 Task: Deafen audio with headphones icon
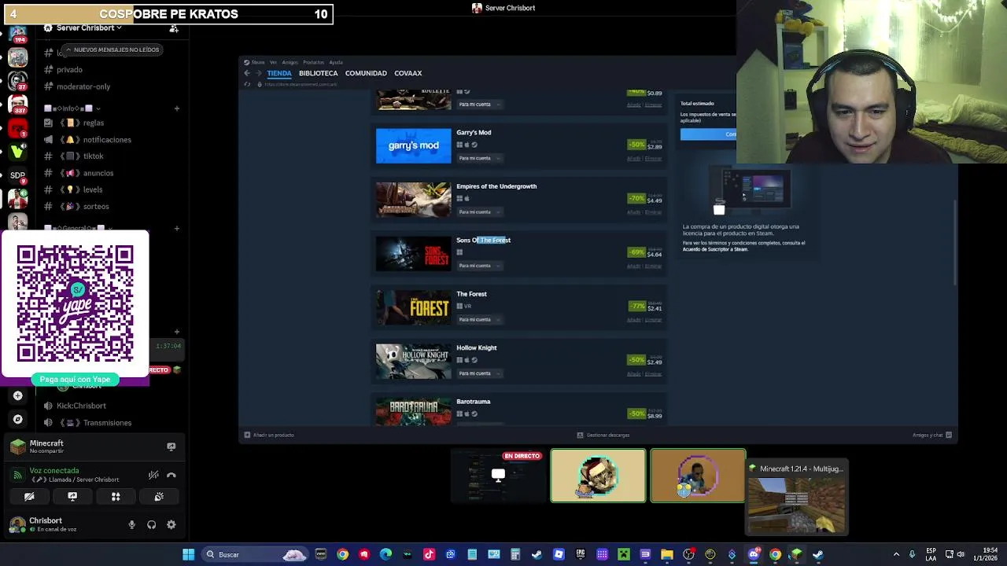click(151, 524)
